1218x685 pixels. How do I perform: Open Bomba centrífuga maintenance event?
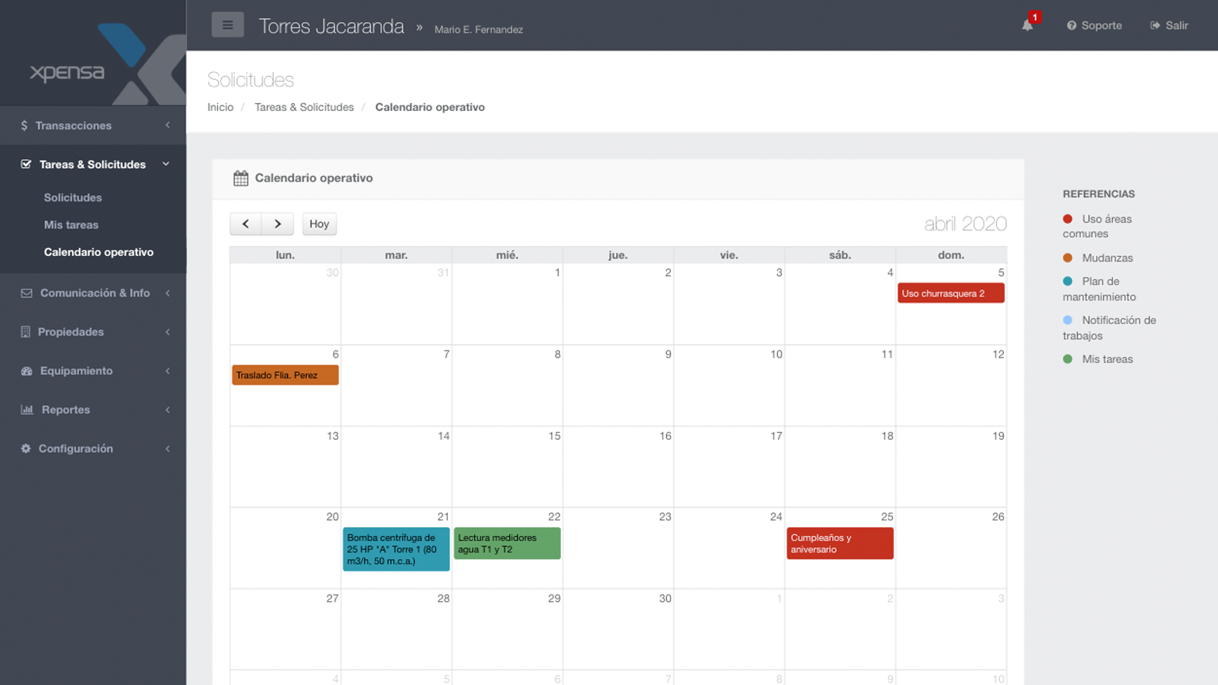click(x=396, y=549)
